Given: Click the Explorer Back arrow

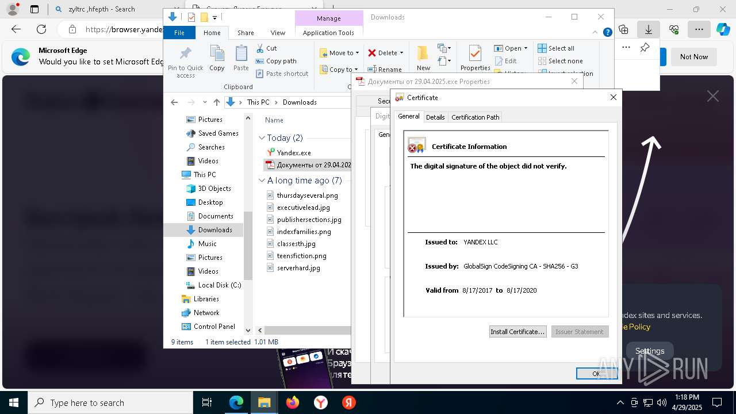Looking at the screenshot, I should 174,102.
